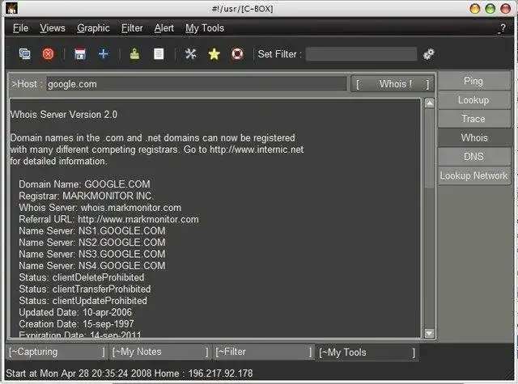Click 'Status: clientDeleteProhibited' line
The height and width of the screenshot is (384, 518).
pyautogui.click(x=82, y=277)
